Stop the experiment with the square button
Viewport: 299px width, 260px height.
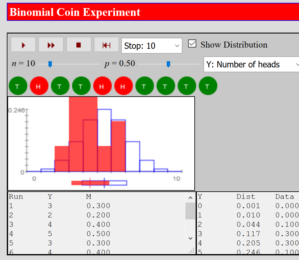coord(79,44)
